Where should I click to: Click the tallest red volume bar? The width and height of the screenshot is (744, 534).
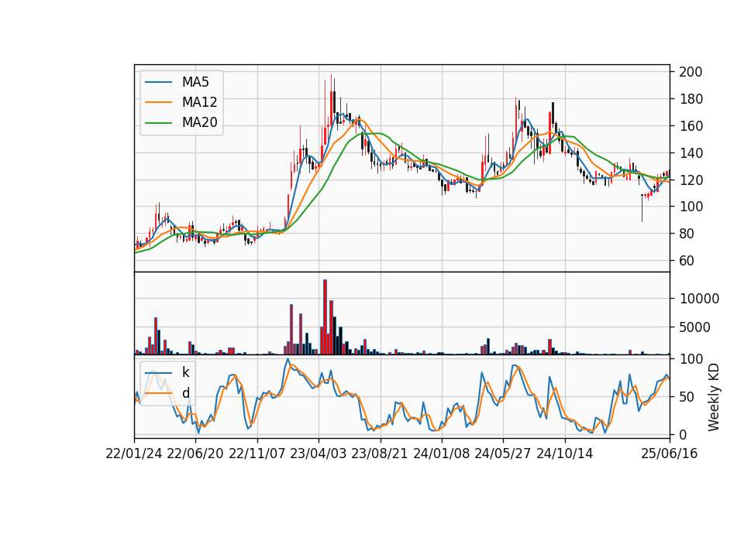pyautogui.click(x=325, y=317)
